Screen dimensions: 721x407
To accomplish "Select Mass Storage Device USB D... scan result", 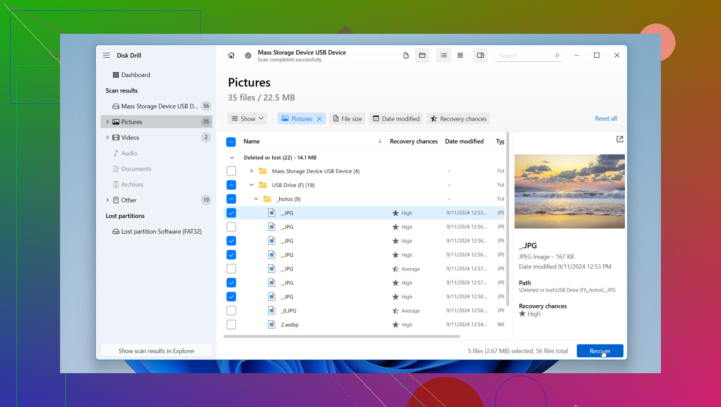I will pyautogui.click(x=156, y=107).
